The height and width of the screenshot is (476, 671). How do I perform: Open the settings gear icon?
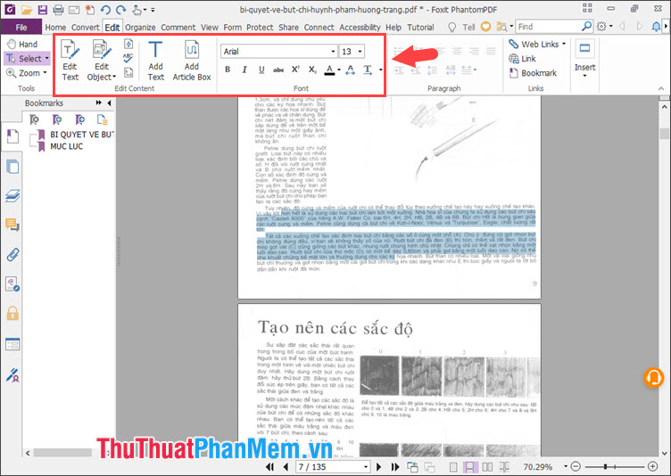pyautogui.click(x=601, y=27)
